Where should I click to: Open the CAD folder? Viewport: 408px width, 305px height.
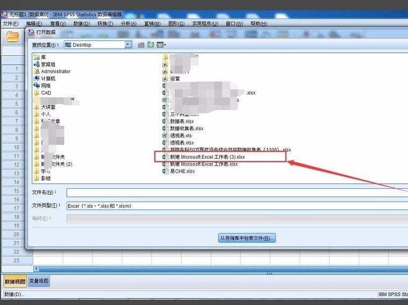(46, 93)
